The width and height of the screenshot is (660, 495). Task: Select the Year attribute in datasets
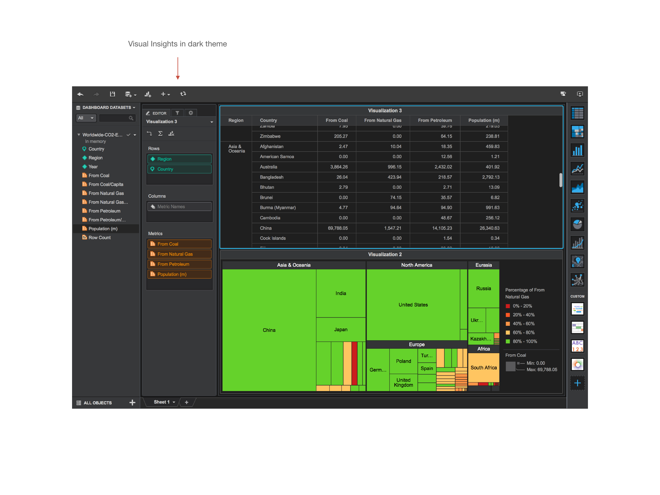[93, 166]
